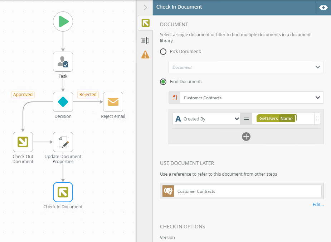Screen dimensions: 331x242
Task: Click the equals operator button
Action: click(246, 119)
